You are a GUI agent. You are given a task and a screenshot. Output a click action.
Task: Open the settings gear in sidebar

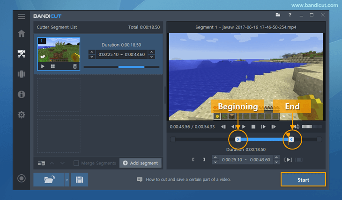point(22,114)
